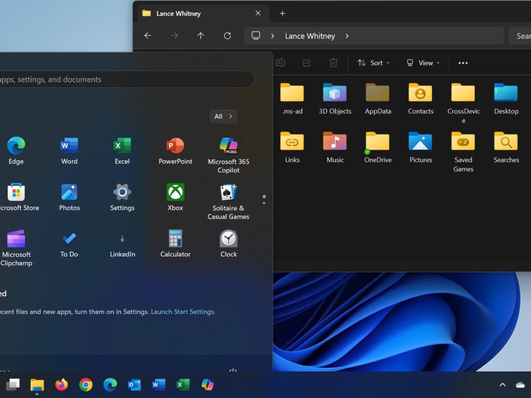Launch Microsoft Clipchamp
531x398 pixels.
pyautogui.click(x=16, y=248)
